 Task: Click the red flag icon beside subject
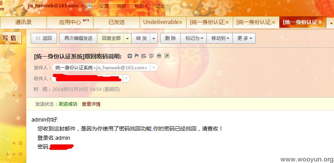[137, 56]
